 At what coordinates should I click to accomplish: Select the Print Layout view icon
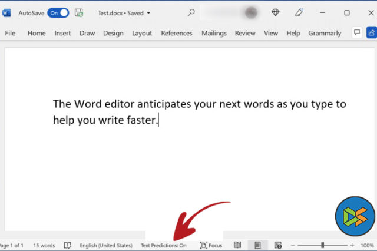point(257,245)
